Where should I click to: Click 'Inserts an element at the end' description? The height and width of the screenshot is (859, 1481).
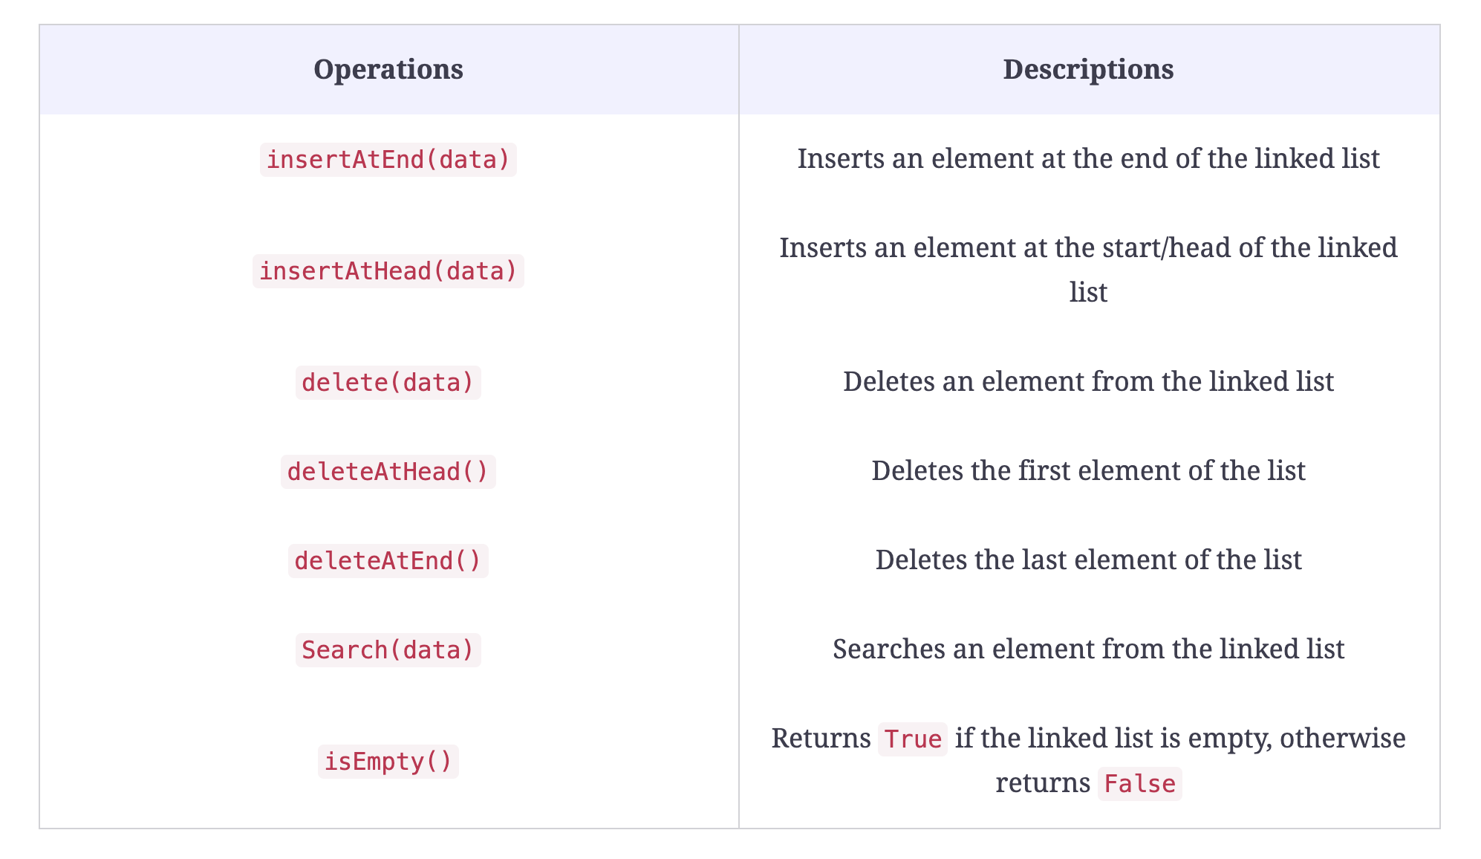tap(1088, 158)
